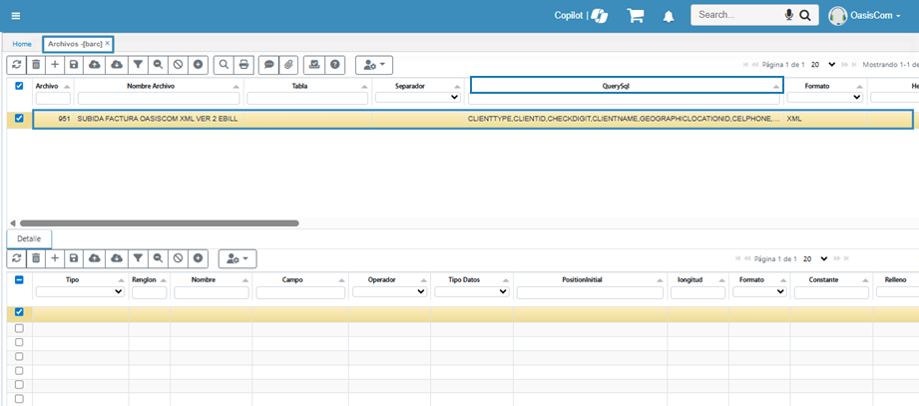Select the Detalle tab

click(x=29, y=238)
